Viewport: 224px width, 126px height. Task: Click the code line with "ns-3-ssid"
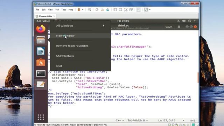(80, 78)
